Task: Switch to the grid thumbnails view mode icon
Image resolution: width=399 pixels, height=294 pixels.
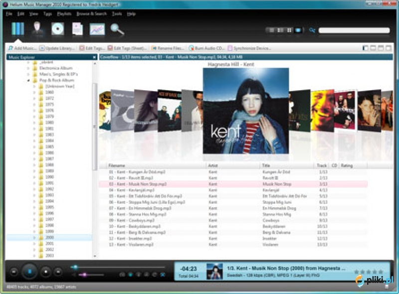Action: coord(289,30)
